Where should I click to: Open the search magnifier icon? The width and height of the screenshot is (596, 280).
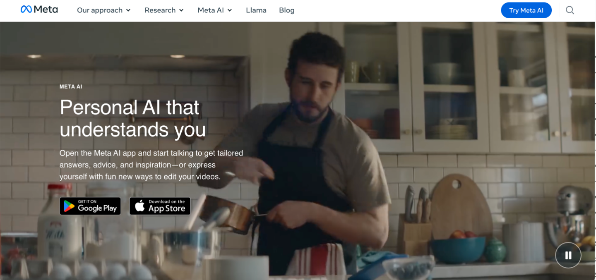[x=570, y=10]
